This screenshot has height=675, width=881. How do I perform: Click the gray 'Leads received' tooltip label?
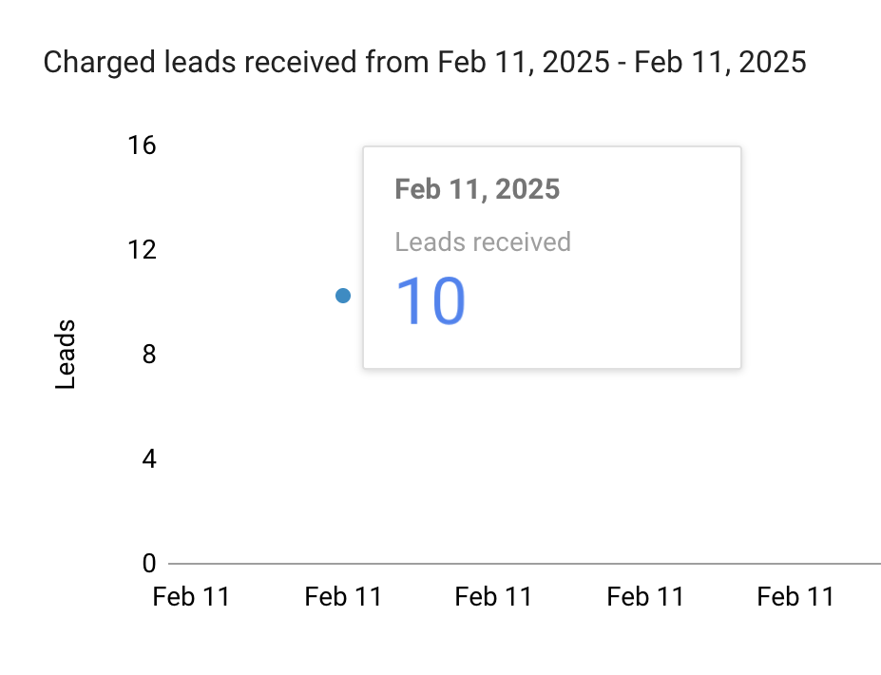click(483, 242)
